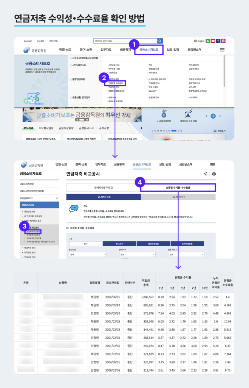
Task: Click the 뉴스레터 link in the top bar
Action: point(40,41)
